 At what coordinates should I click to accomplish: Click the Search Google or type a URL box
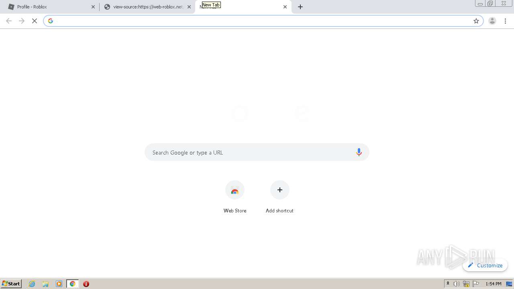(257, 153)
